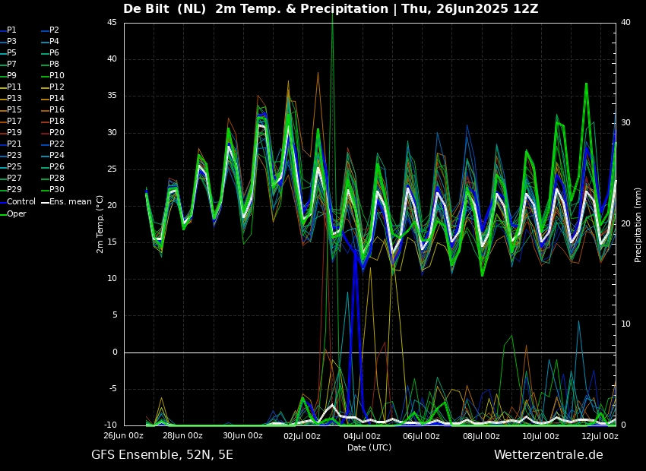Click the 30Jun 00z date tick
Screen dimensions: 646x471
point(242,436)
